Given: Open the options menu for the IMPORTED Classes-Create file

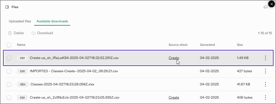Looking at the screenshot, I should click(265, 71).
